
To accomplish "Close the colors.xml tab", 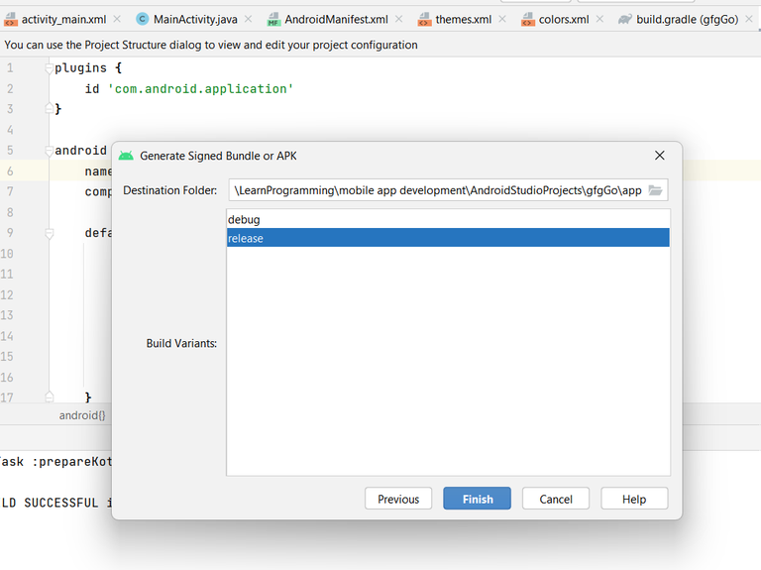I will click(599, 19).
